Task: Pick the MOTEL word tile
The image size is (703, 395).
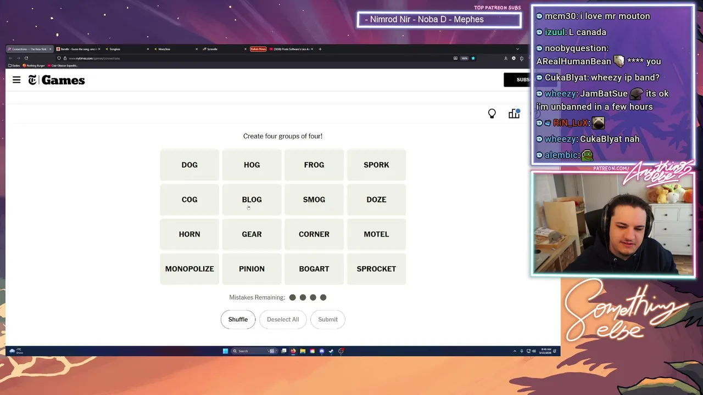Action: pos(376,234)
